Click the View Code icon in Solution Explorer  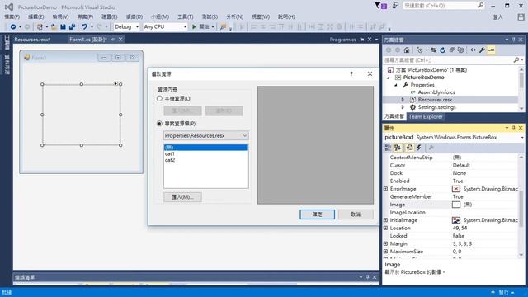[x=473, y=50]
